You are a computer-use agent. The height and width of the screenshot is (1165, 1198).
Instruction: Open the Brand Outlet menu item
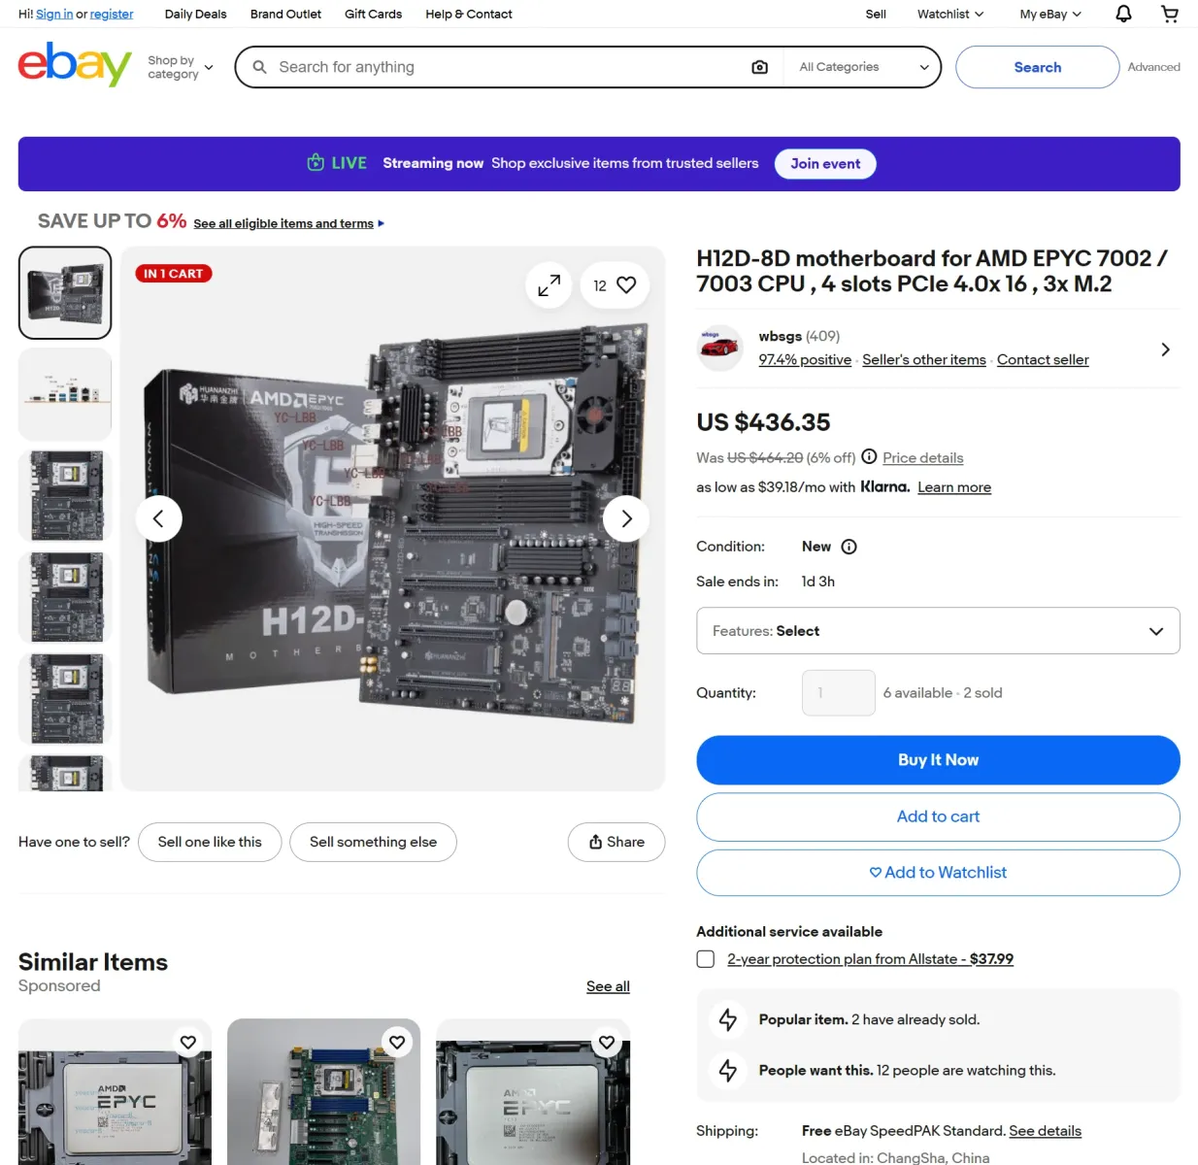tap(285, 14)
